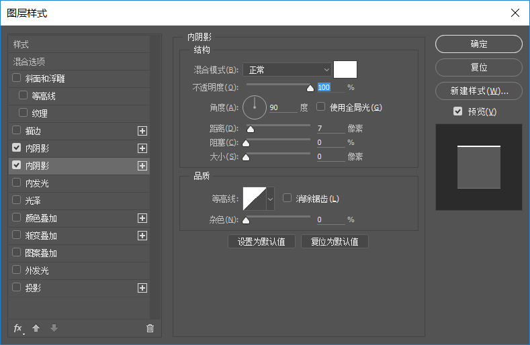Click the plus icon beside 描边
The width and height of the screenshot is (530, 345).
click(142, 131)
